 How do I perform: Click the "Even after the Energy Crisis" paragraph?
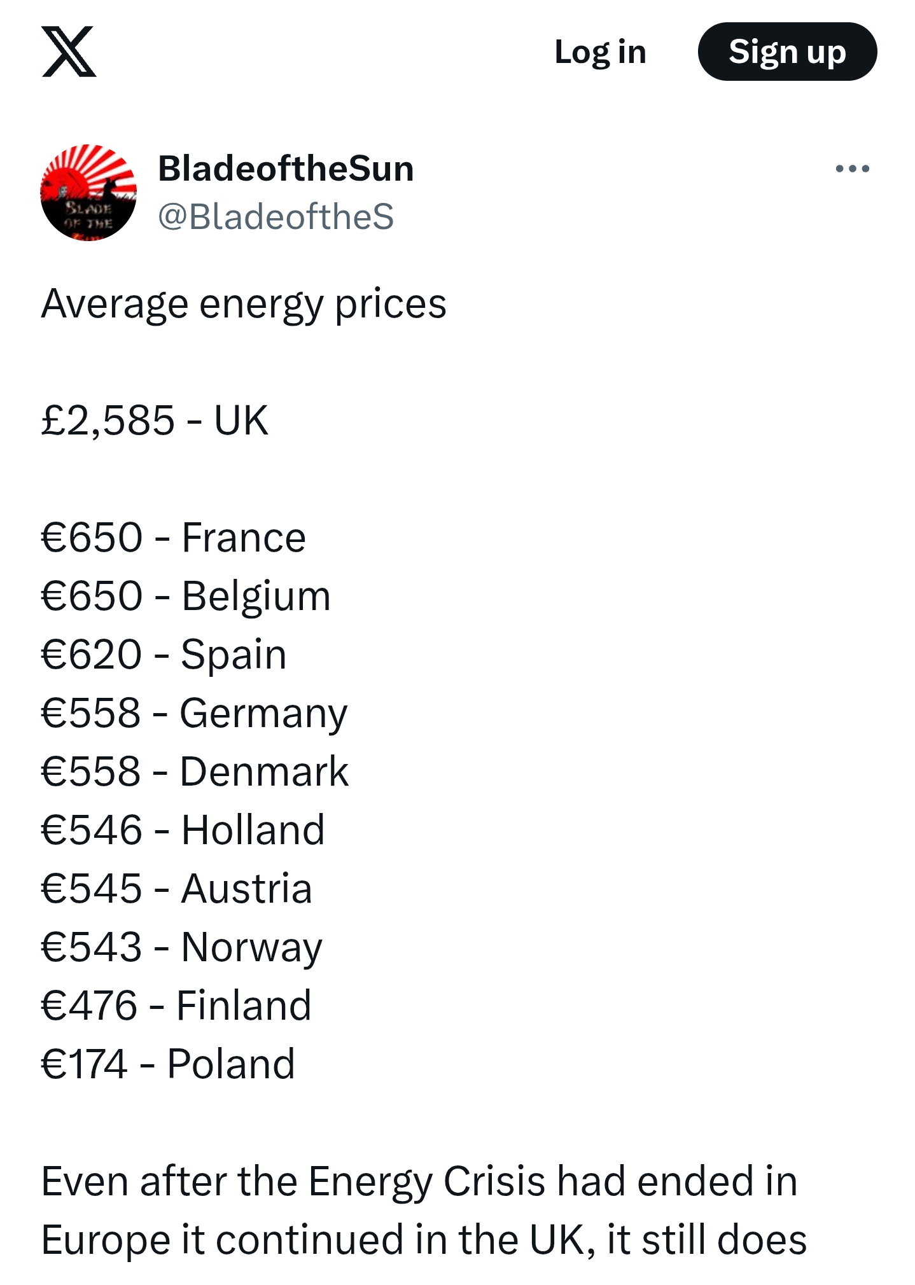pyautogui.click(x=423, y=1211)
